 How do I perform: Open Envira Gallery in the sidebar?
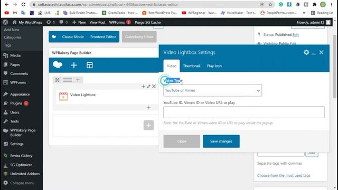pos(21,156)
